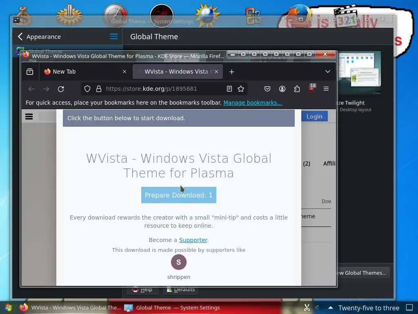Click the volume tray icon
This screenshot has width=418, height=314.
tap(317, 307)
